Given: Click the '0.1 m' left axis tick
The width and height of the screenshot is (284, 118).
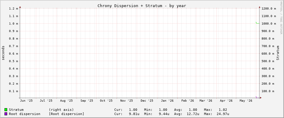Looking at the screenshot, I should (x=13, y=91).
